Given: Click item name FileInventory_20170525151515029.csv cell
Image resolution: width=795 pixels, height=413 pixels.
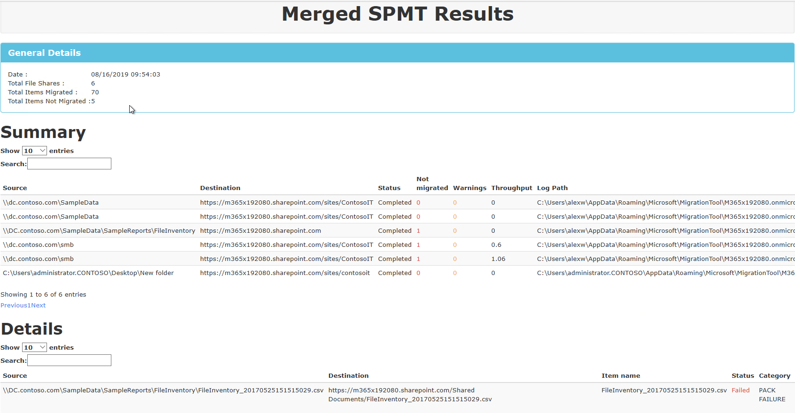Looking at the screenshot, I should (x=664, y=390).
